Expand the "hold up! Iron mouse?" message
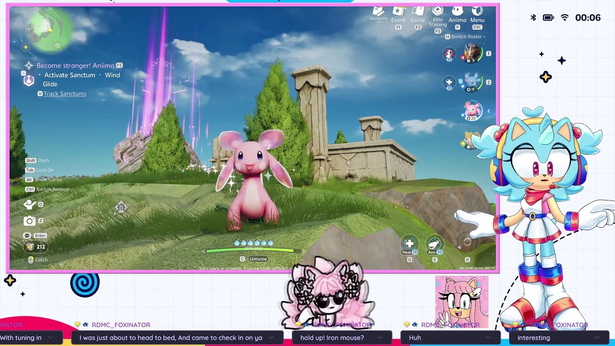 (342, 338)
